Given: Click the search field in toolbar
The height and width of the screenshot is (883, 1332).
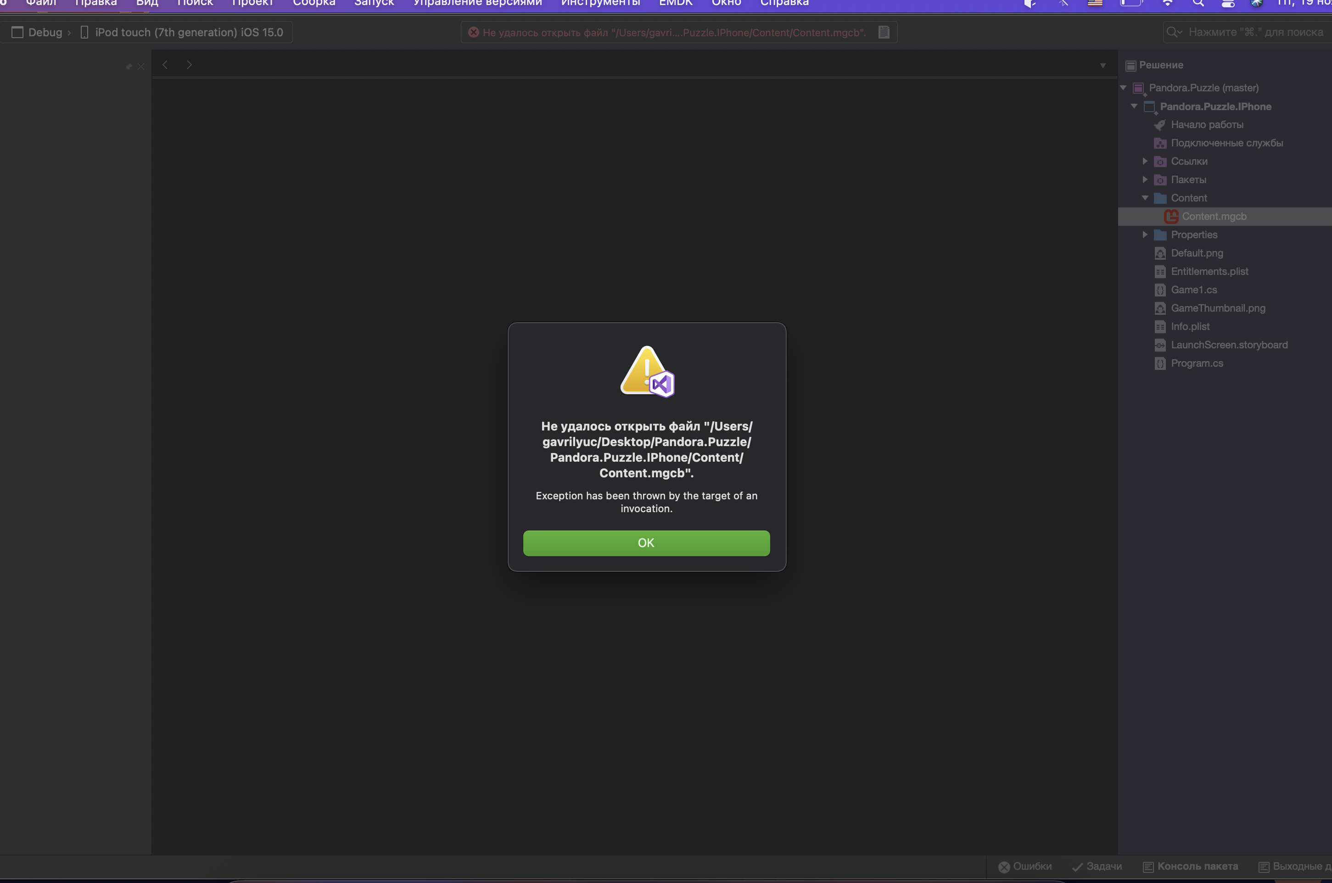Looking at the screenshot, I should coord(1255,32).
